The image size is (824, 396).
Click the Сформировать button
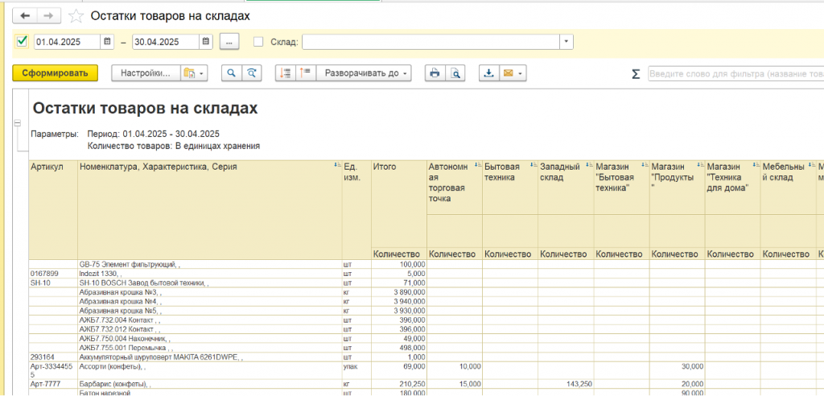pos(55,73)
